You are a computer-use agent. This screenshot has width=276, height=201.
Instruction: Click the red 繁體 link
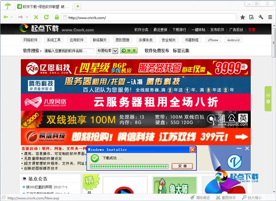(x=252, y=30)
